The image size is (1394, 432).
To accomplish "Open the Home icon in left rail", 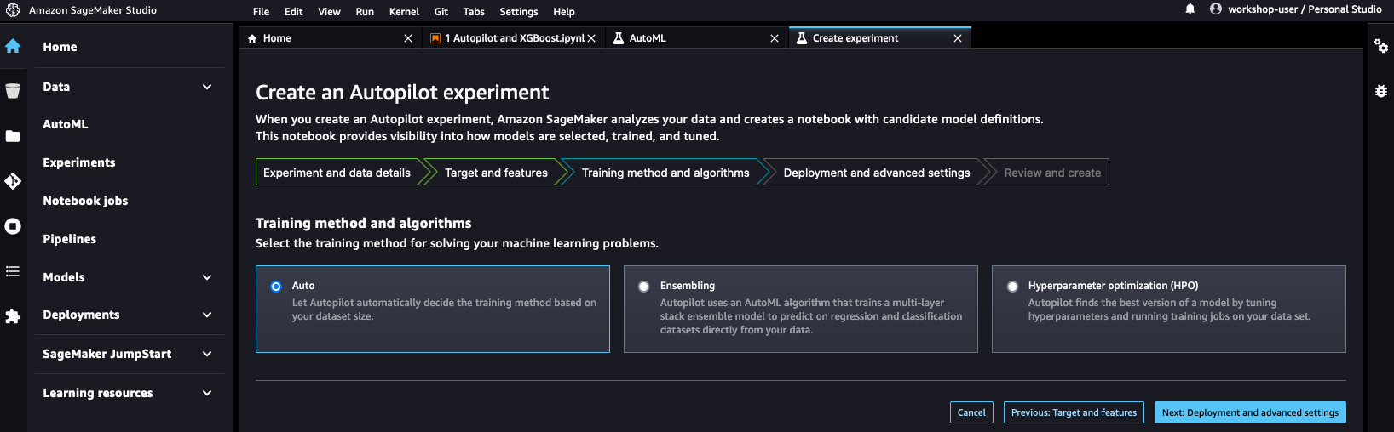I will [x=13, y=46].
